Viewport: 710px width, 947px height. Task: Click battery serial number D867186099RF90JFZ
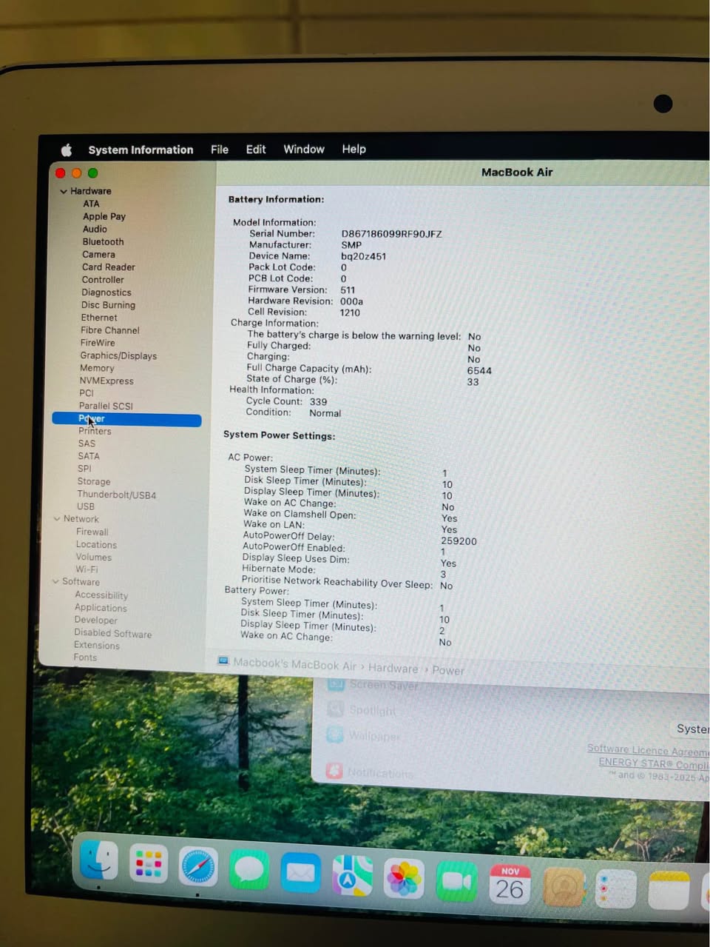pos(391,234)
